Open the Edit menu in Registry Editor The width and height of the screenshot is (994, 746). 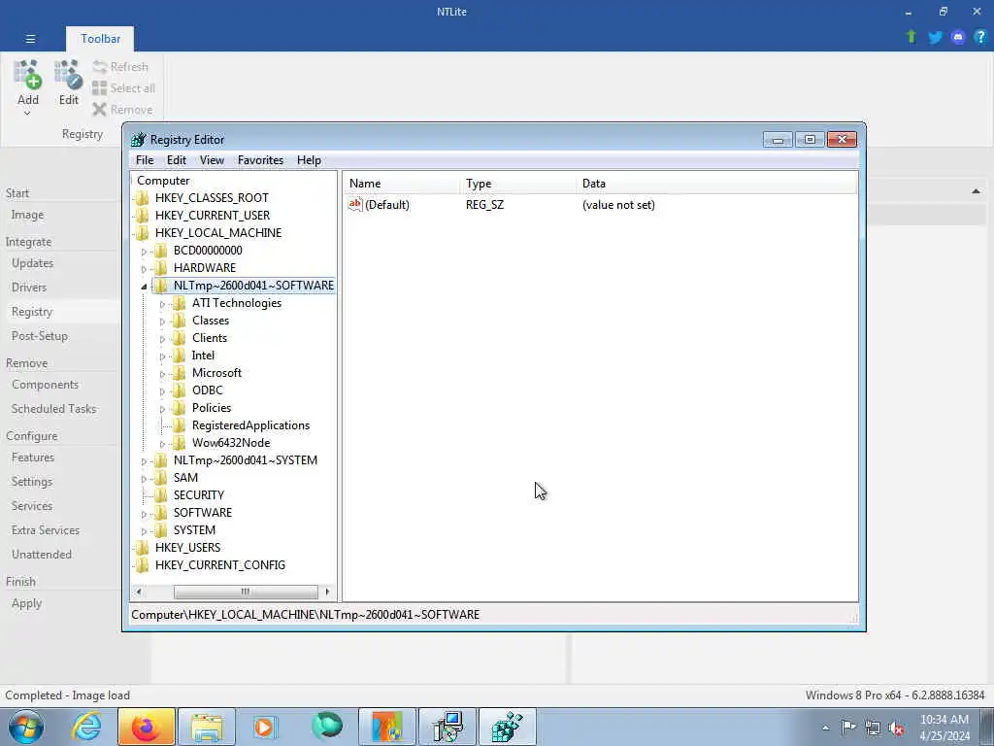(x=177, y=160)
